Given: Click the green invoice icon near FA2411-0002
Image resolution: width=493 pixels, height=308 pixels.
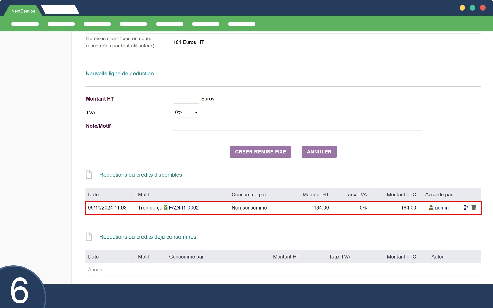Looking at the screenshot, I should click(x=166, y=207).
